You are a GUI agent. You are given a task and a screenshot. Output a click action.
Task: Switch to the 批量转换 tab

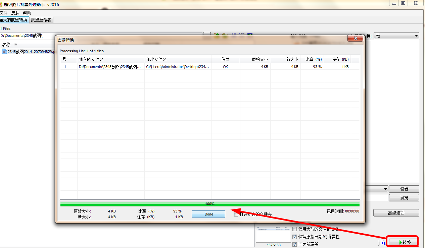14,20
